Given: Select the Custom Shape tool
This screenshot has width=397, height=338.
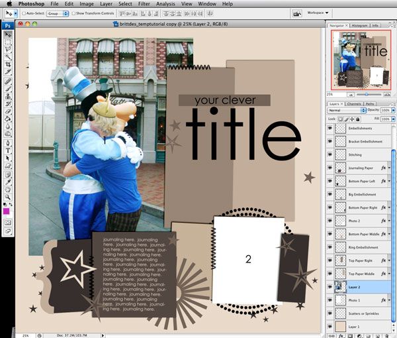Looking at the screenshot, I should (x=8, y=166).
